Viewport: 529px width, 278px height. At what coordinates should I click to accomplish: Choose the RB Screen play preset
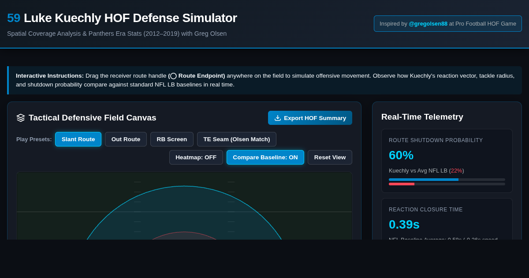(172, 139)
